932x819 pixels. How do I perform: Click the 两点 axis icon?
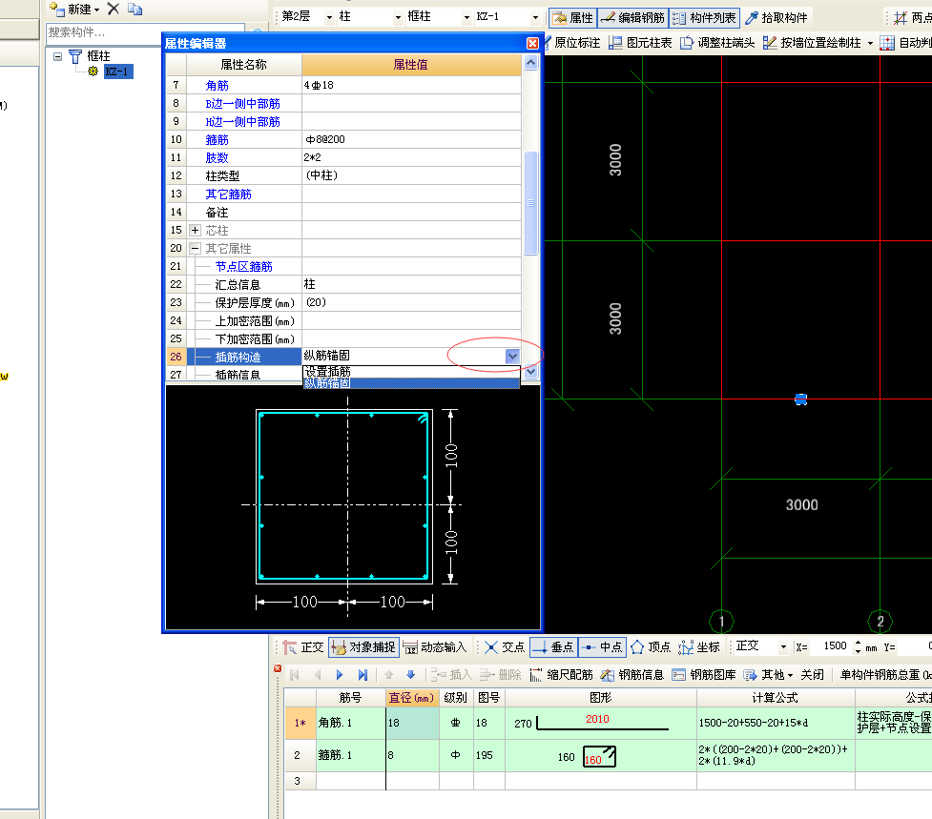tap(901, 18)
